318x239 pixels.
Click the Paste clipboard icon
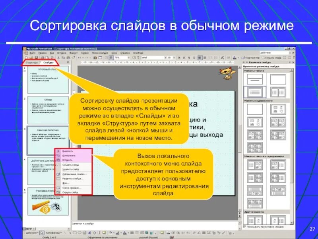coord(68,58)
